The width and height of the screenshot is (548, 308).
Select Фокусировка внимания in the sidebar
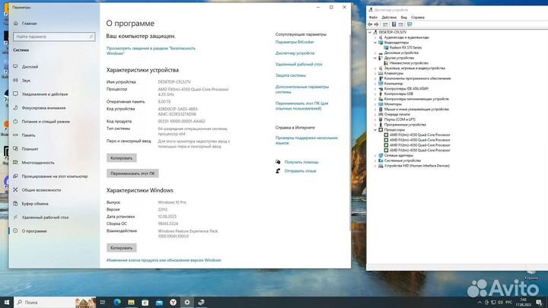[x=43, y=108]
